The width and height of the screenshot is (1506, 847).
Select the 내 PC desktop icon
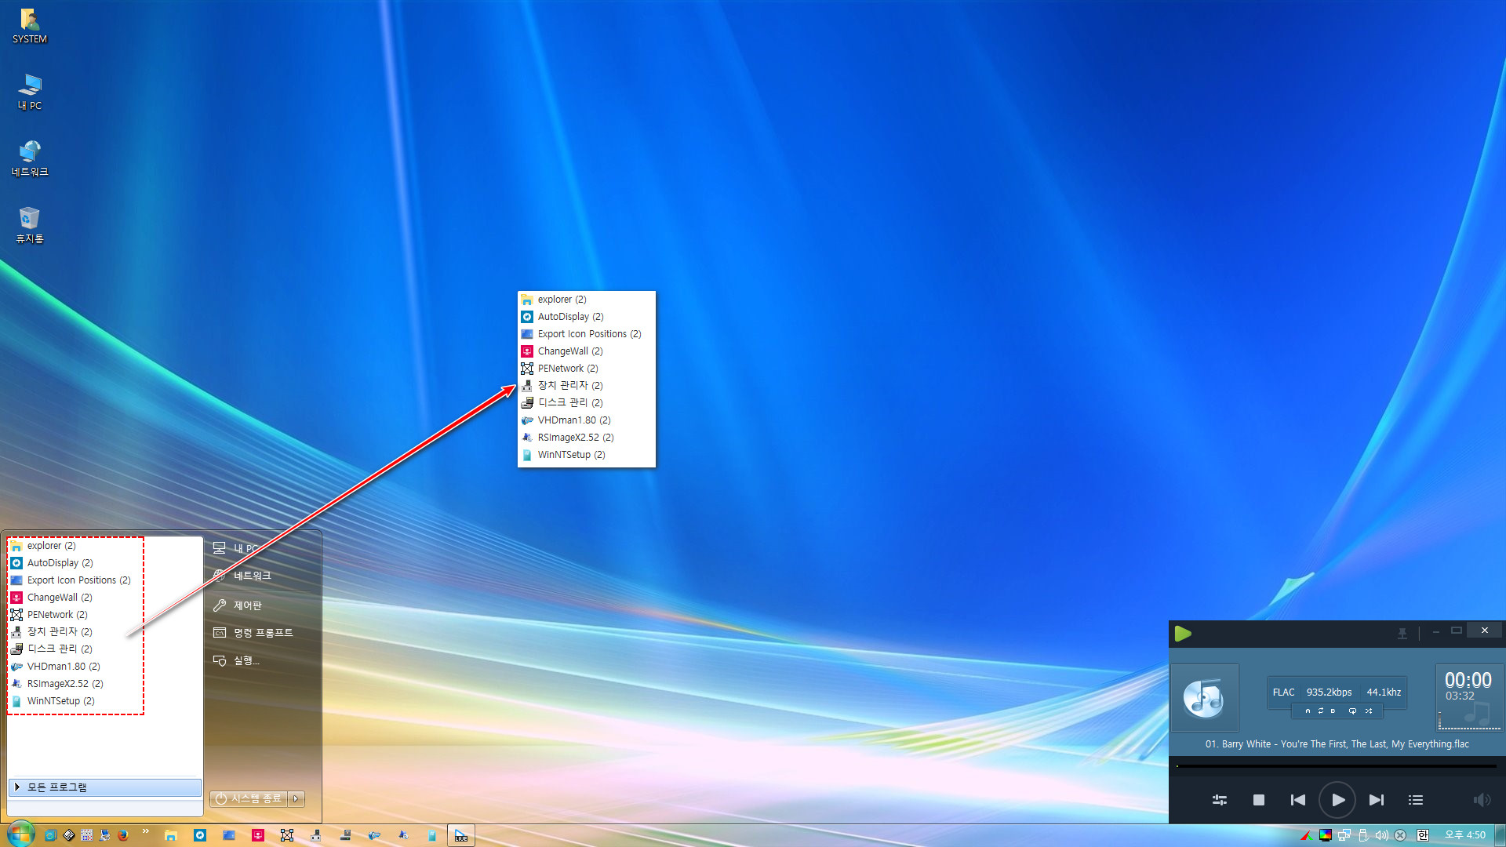click(30, 93)
